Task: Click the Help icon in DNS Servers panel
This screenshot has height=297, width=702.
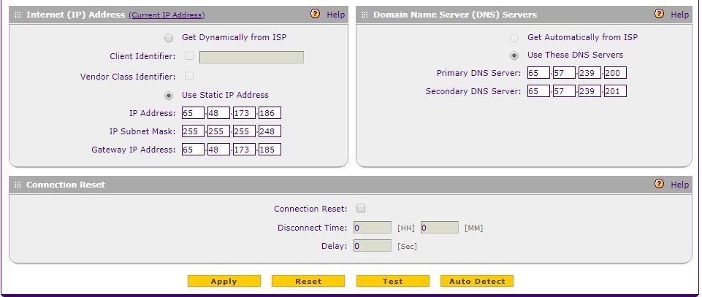Action: (x=660, y=14)
